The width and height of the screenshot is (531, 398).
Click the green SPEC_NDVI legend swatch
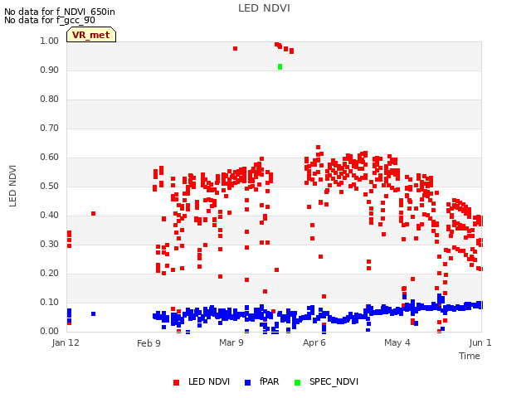tap(297, 382)
